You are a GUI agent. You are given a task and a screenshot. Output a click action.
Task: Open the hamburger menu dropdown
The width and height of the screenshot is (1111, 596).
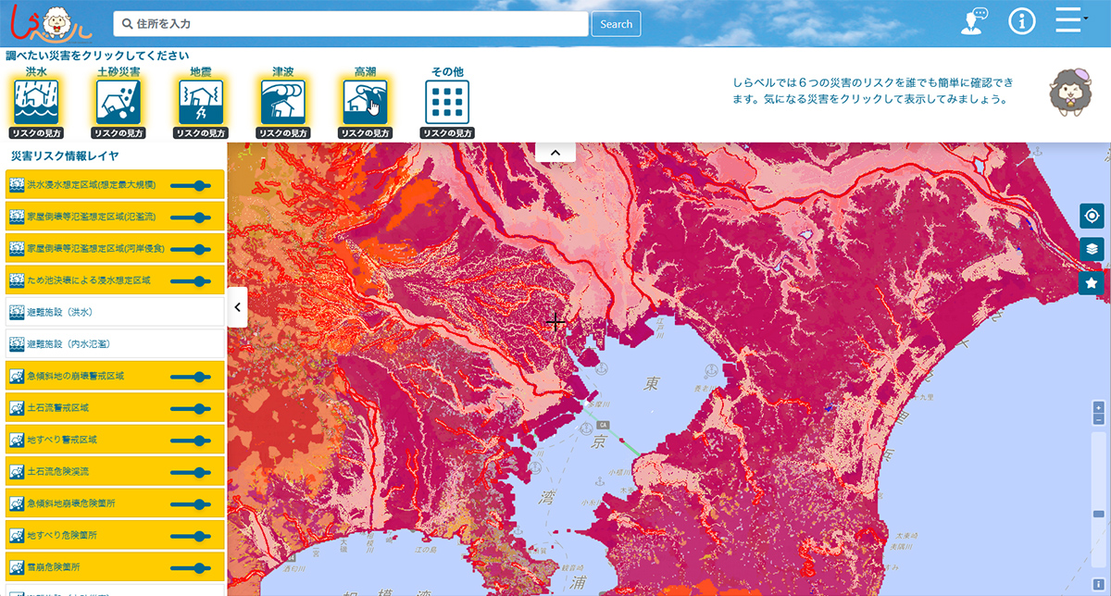coord(1069,21)
